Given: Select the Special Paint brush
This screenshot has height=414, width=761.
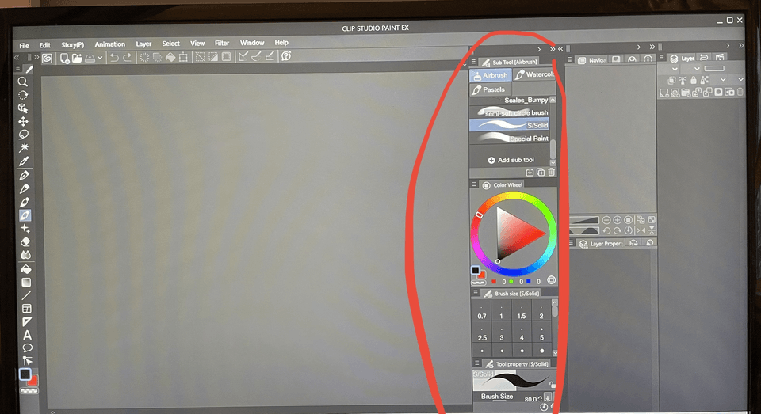Looking at the screenshot, I should [x=510, y=139].
